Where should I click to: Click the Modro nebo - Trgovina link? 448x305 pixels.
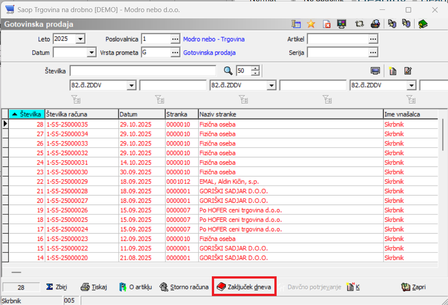[214, 39]
